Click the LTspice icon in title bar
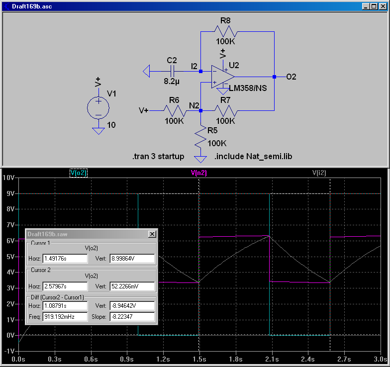390x367 pixels. point(6,6)
